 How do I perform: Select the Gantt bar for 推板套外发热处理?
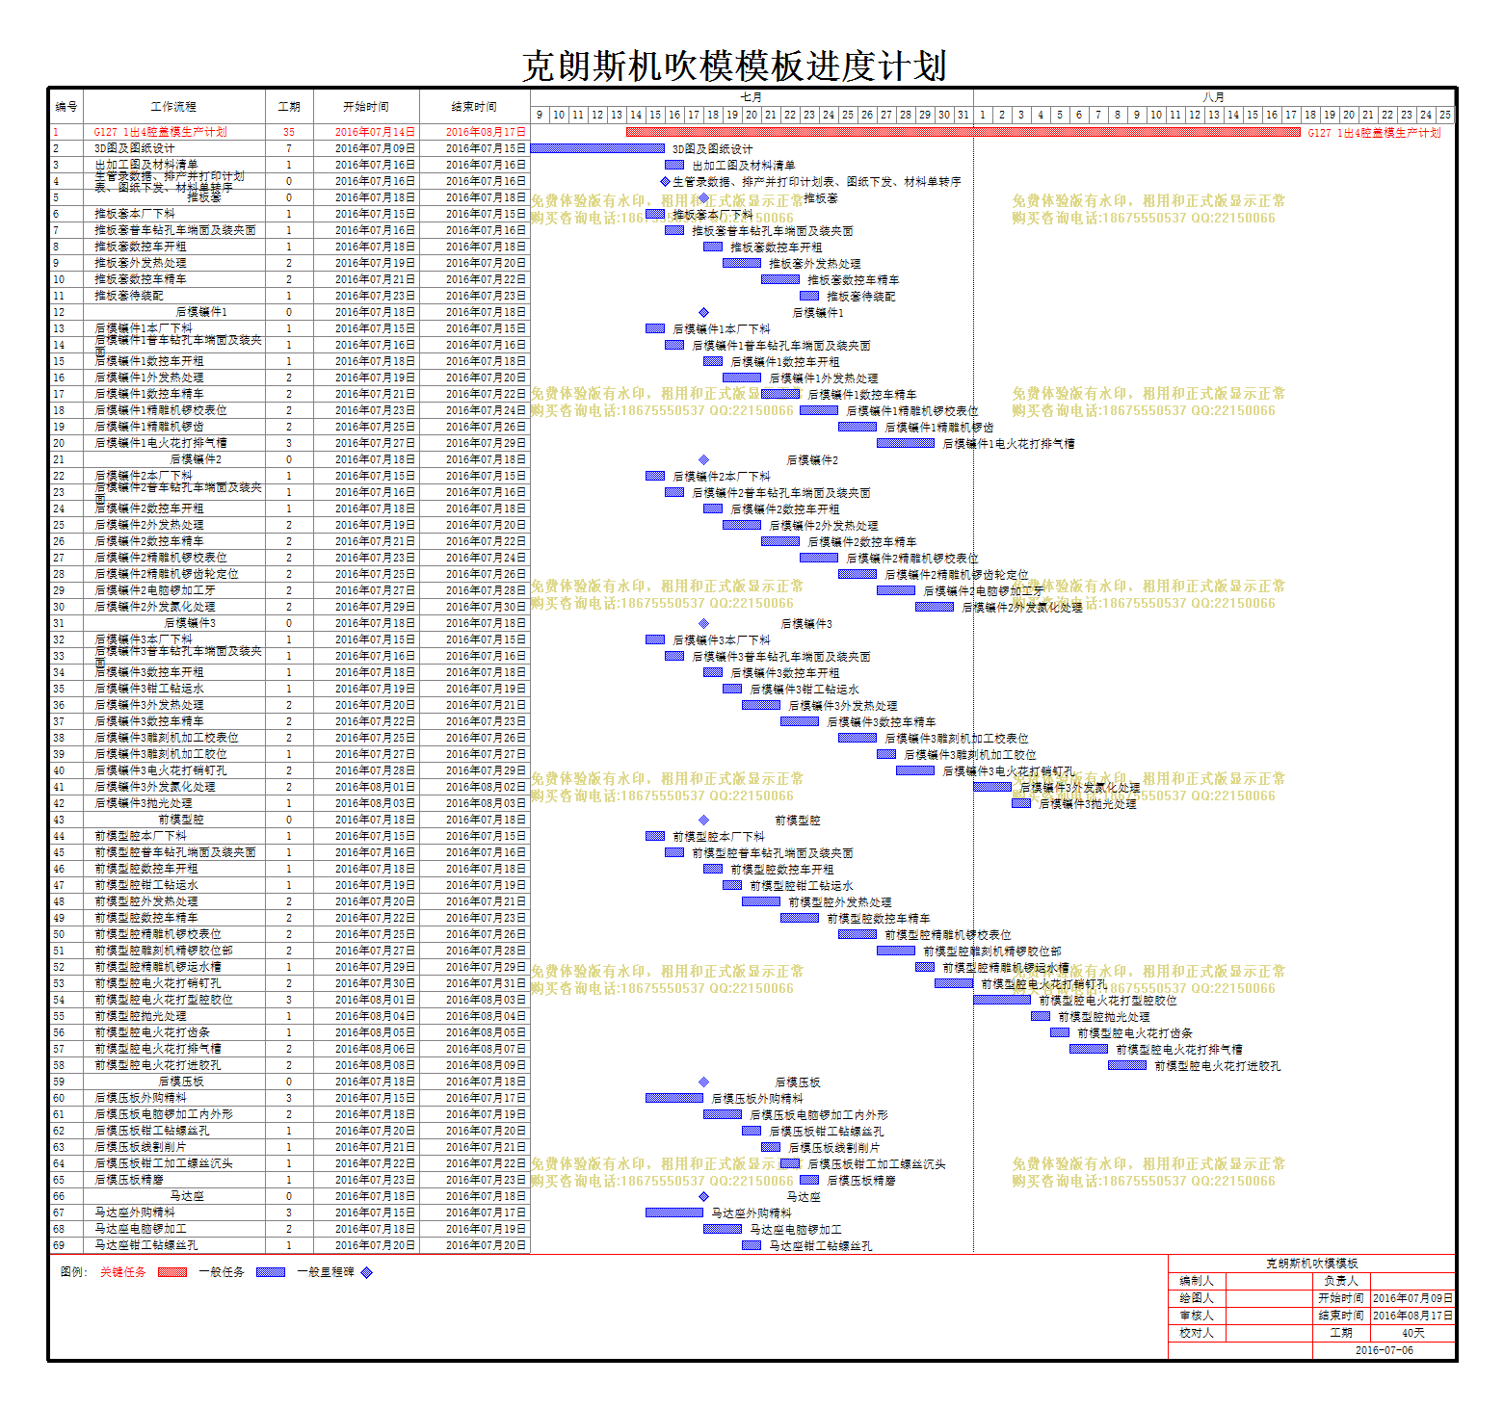tap(742, 263)
